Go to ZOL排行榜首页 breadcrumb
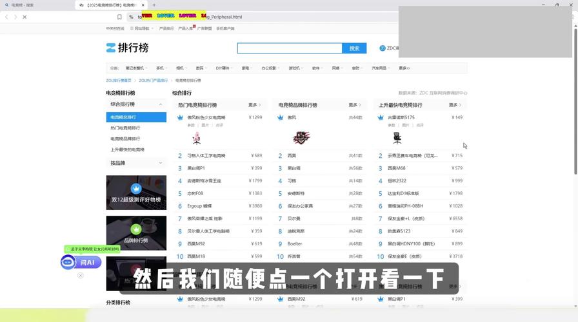 (x=119, y=80)
